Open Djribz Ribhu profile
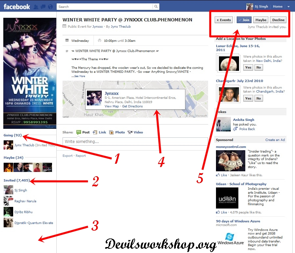 click(x=23, y=212)
